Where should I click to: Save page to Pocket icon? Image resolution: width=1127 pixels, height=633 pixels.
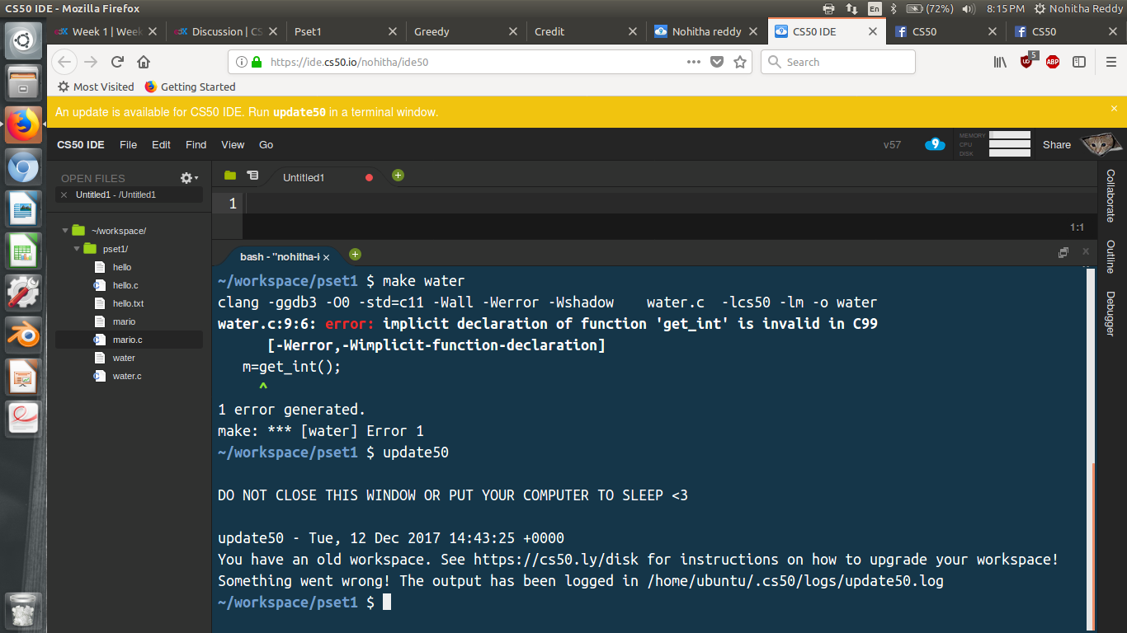pyautogui.click(x=717, y=62)
